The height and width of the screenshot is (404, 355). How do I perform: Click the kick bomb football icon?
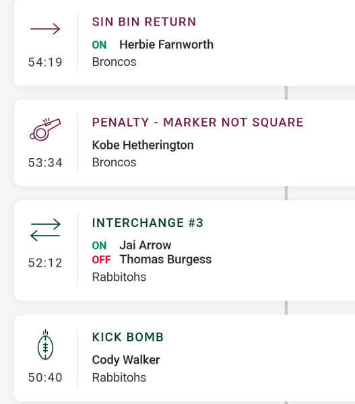pos(45,345)
